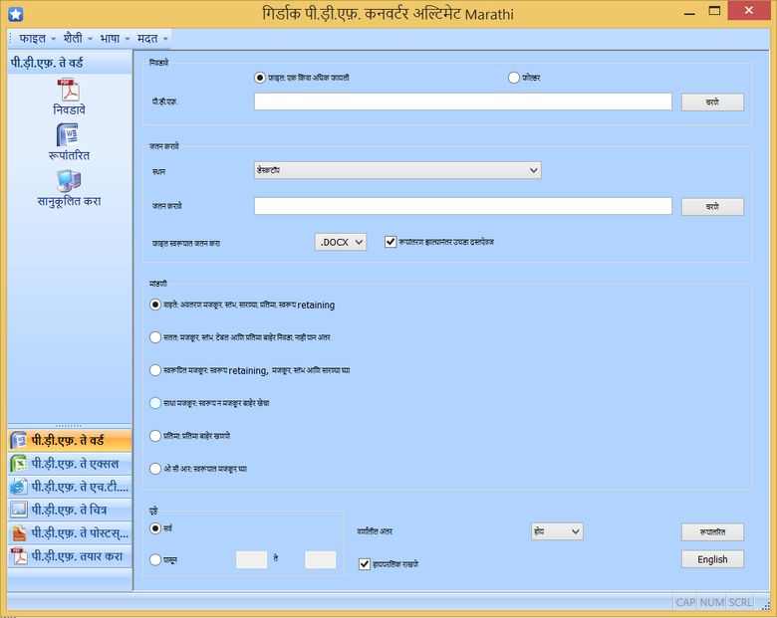Select the साधा मजकूर layout radio option
Image resolution: width=777 pixels, height=618 pixels.
coord(155,403)
